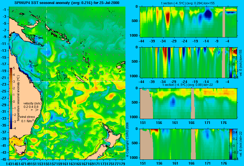The width and height of the screenshot is (244, 166).
Task: Click the longitude tick labels below the map
Action: click(65, 164)
